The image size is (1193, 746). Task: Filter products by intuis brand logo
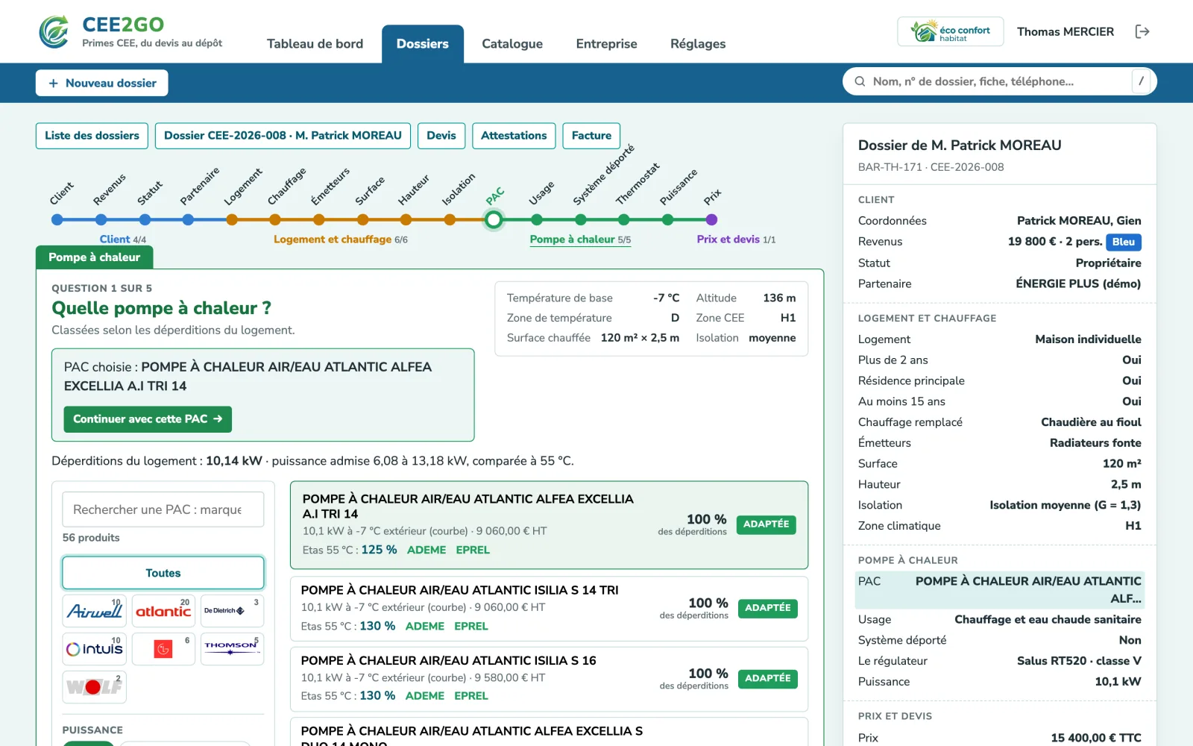(95, 649)
